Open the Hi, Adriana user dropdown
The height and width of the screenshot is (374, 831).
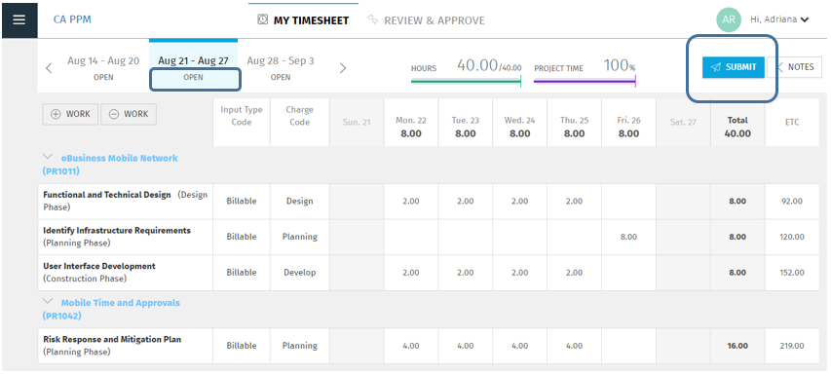(x=779, y=20)
